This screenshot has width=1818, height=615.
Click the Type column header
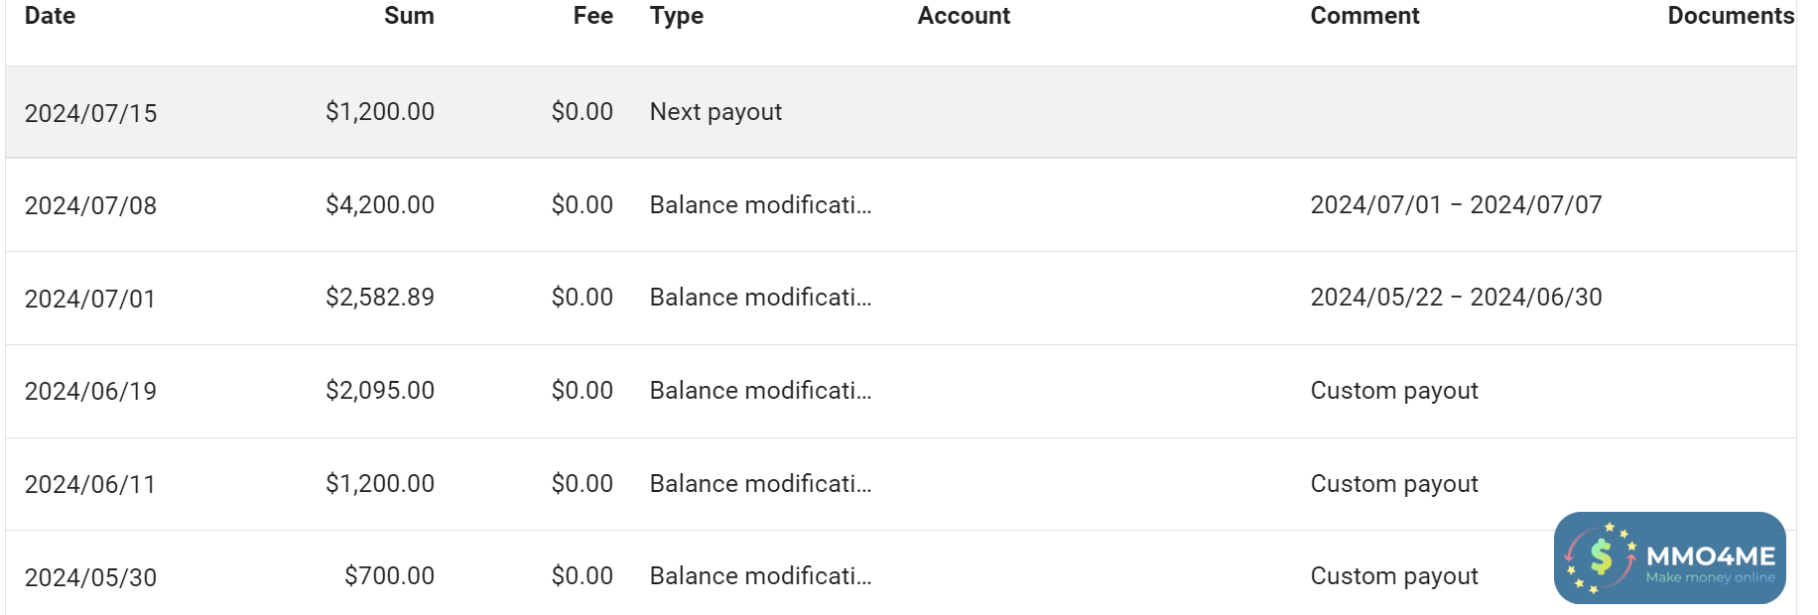(x=677, y=16)
